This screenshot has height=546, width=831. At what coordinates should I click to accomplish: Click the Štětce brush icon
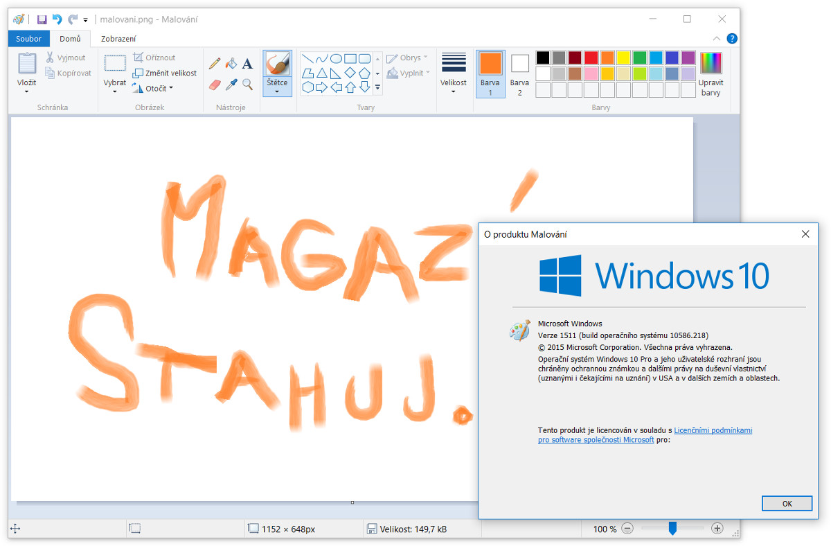tap(277, 64)
